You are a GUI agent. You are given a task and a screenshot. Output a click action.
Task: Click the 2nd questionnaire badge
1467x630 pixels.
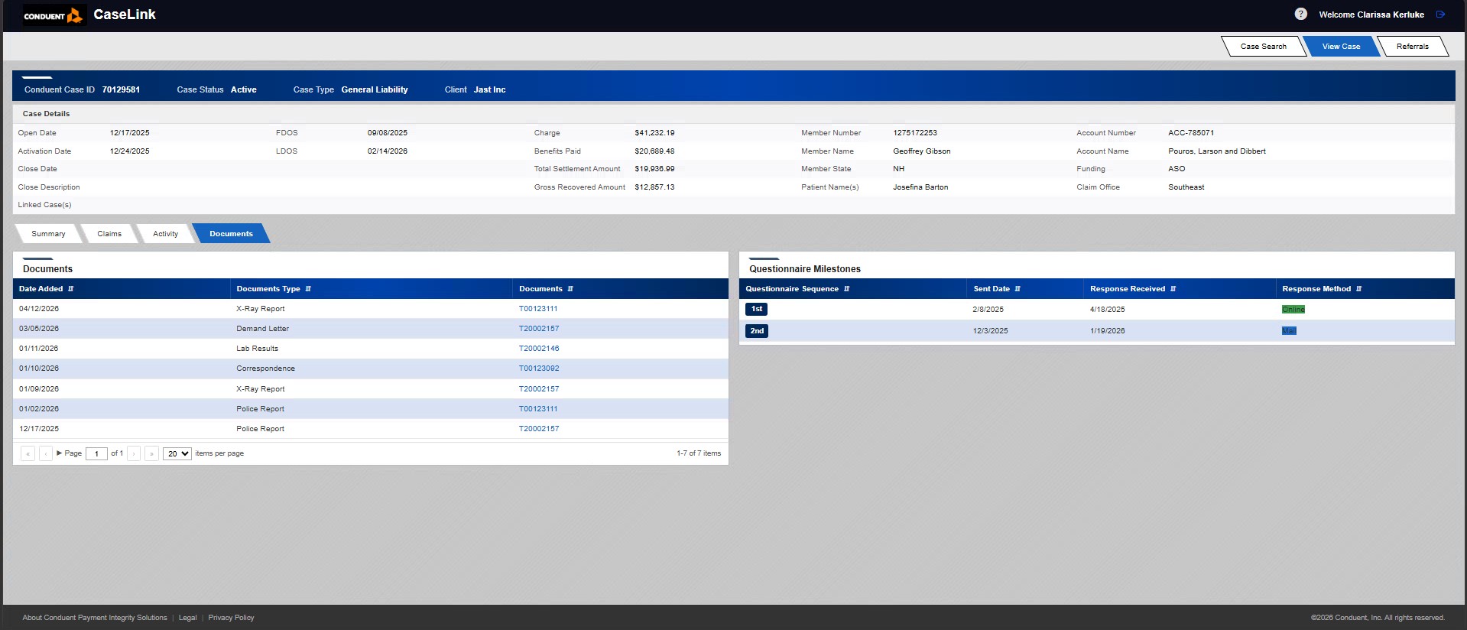click(757, 331)
